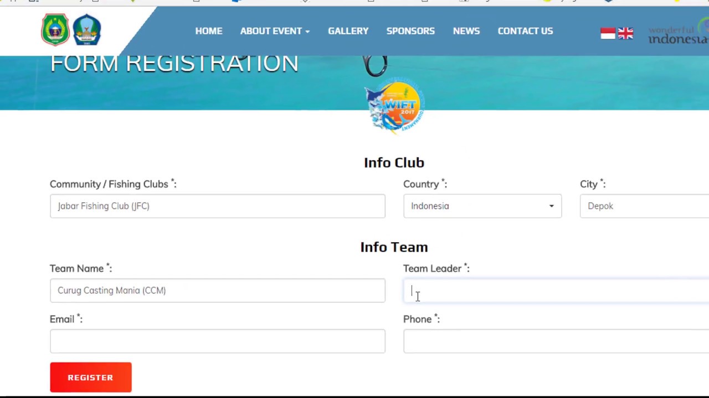709x398 pixels.
Task: Expand the ABOUT EVENT dropdown menu
Action: [x=275, y=31]
